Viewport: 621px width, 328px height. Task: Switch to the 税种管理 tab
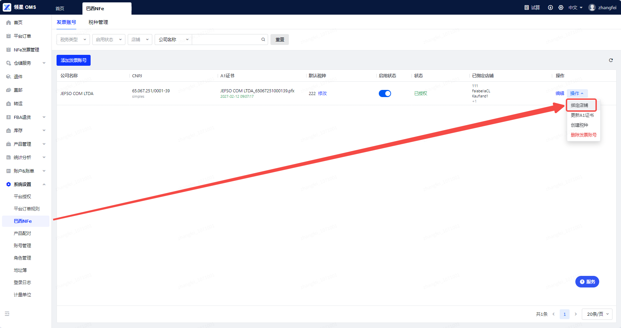point(98,22)
